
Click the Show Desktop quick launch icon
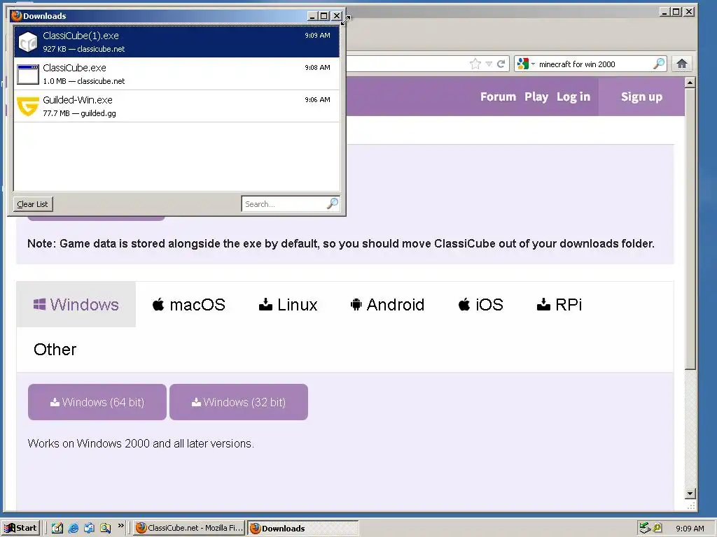point(57,528)
